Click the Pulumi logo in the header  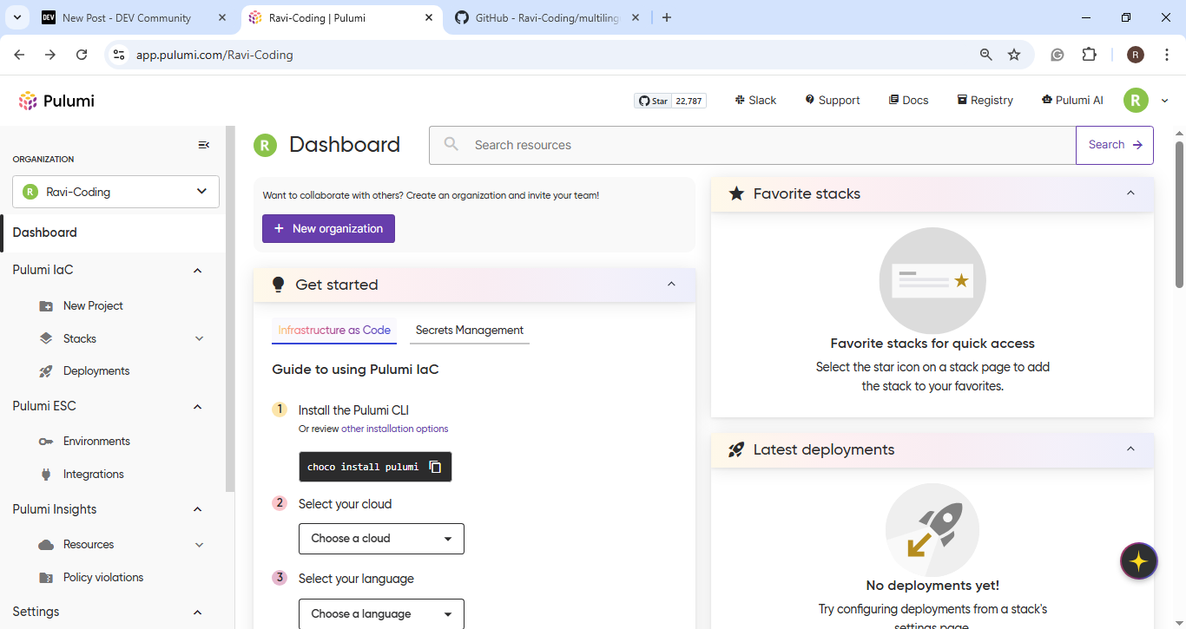56,101
